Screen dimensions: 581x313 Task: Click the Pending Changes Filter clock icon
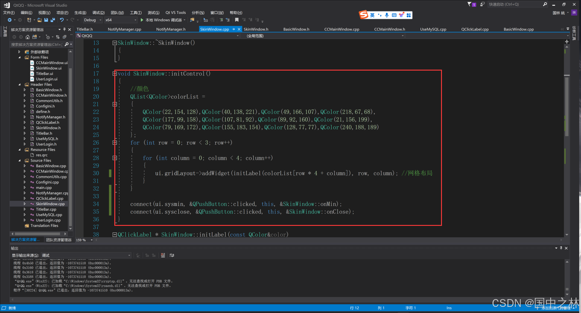tap(48, 37)
